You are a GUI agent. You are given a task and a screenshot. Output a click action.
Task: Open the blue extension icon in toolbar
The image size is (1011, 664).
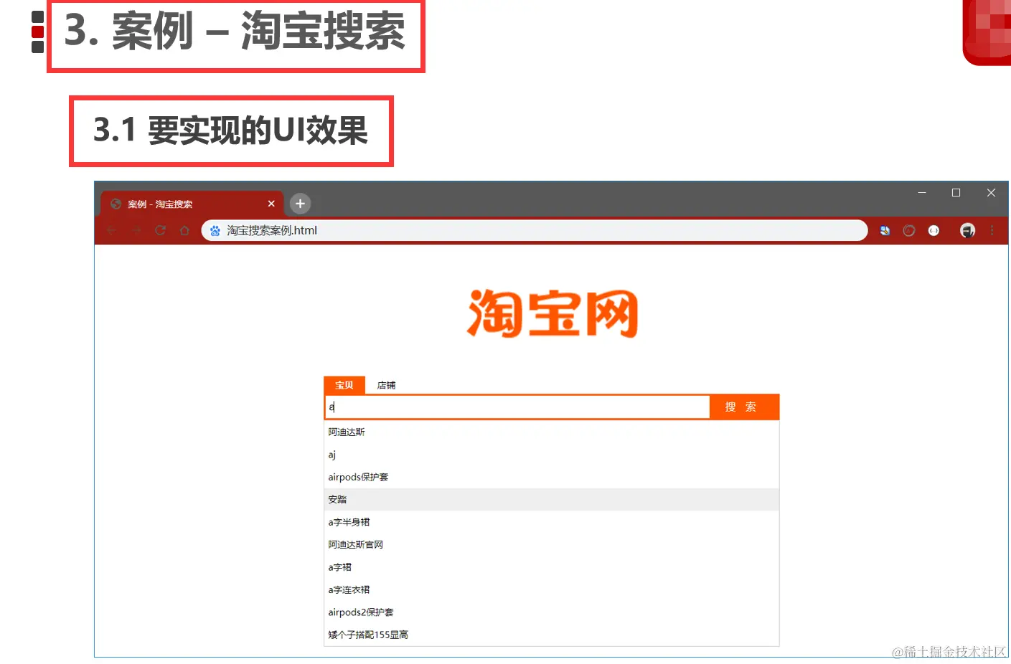click(885, 230)
